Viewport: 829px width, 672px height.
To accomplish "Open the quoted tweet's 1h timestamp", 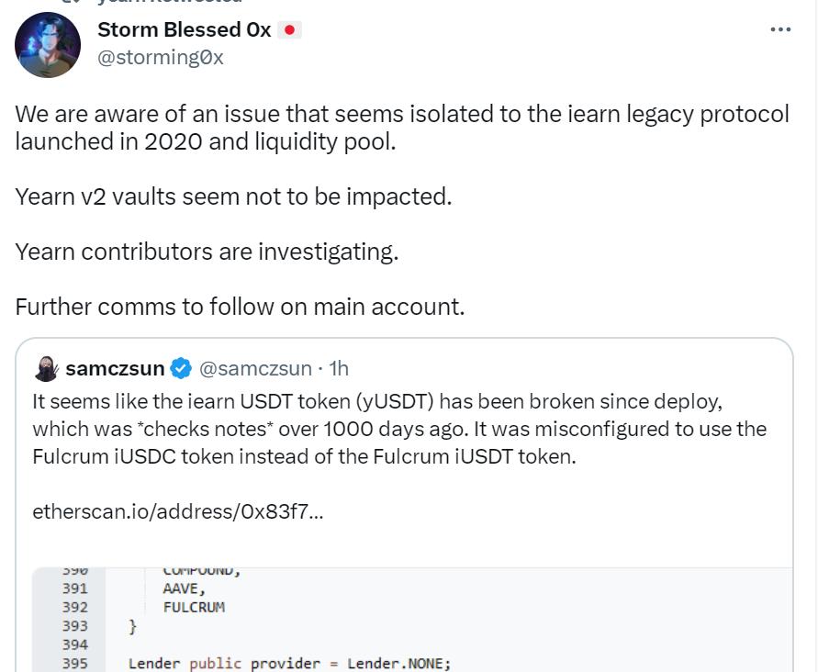I will coord(339,369).
